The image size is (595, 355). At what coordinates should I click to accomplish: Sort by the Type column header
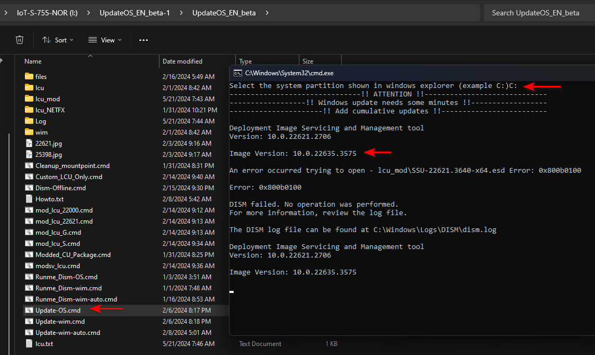pyautogui.click(x=245, y=61)
